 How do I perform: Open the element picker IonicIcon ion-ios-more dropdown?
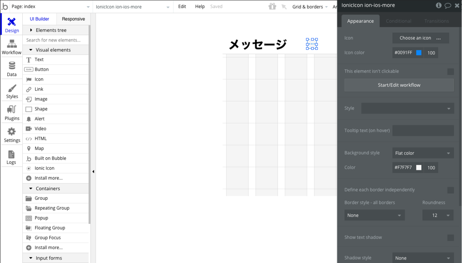tap(133, 7)
